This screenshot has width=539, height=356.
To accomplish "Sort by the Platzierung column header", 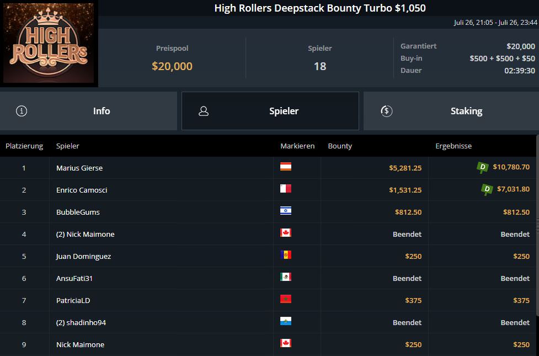I will click(24, 146).
